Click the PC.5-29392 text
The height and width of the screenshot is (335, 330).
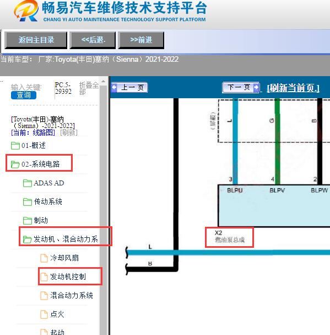pos(63,88)
